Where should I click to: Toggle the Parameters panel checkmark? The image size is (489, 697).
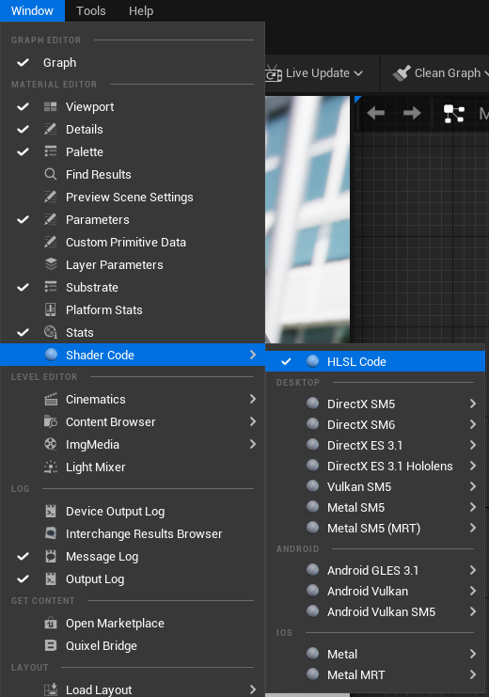pyautogui.click(x=24, y=219)
